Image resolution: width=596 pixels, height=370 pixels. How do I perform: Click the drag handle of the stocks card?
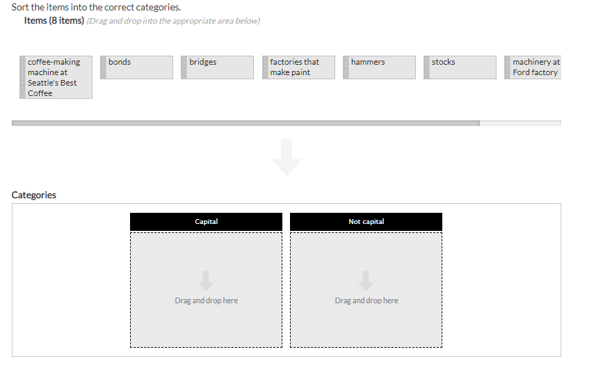426,67
